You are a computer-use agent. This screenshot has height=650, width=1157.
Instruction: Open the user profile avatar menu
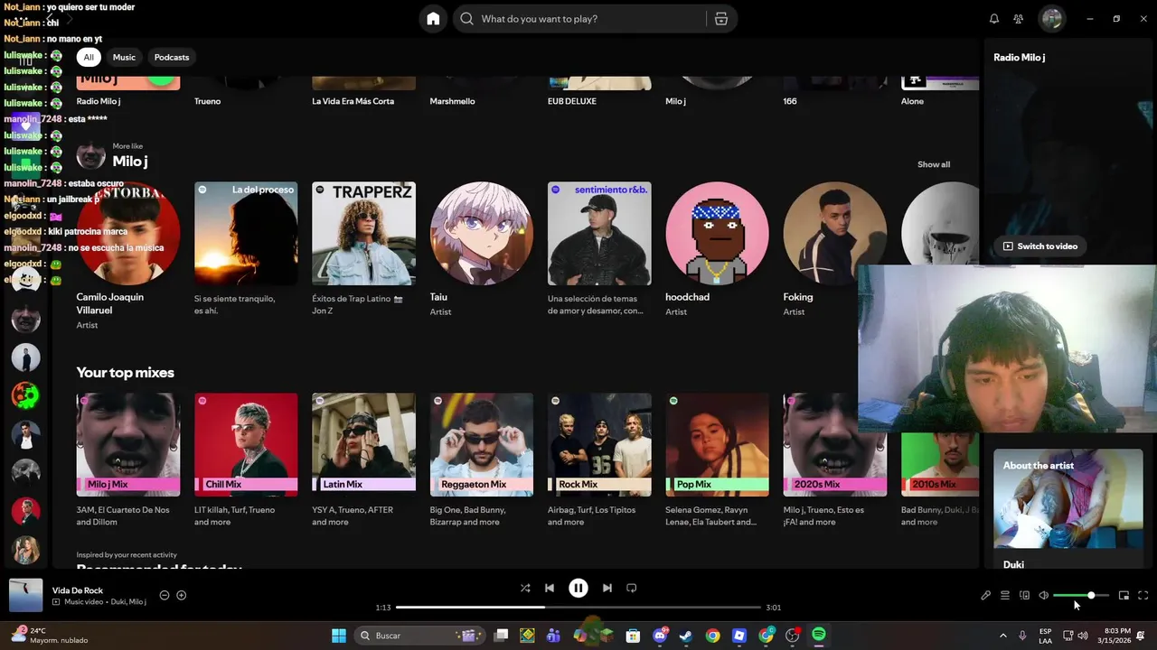pos(1051,18)
